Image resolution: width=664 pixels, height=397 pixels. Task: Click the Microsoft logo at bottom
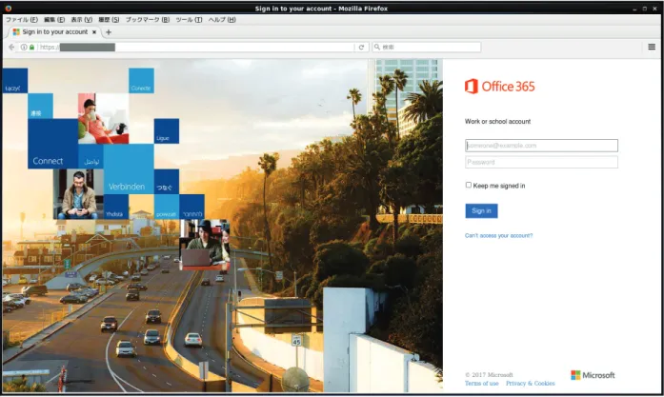(593, 375)
